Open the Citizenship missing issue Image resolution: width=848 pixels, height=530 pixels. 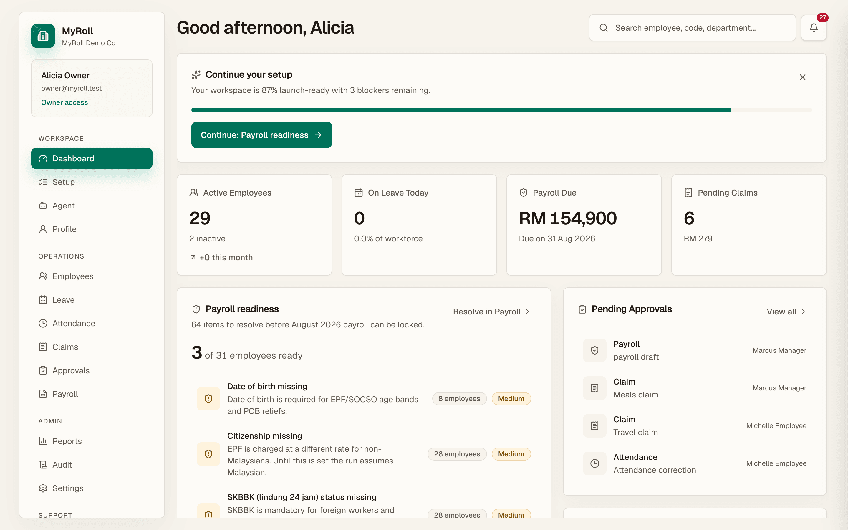[x=364, y=454]
